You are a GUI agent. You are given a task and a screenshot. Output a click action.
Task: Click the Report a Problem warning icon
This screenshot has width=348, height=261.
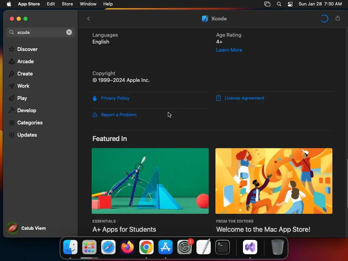tap(95, 115)
